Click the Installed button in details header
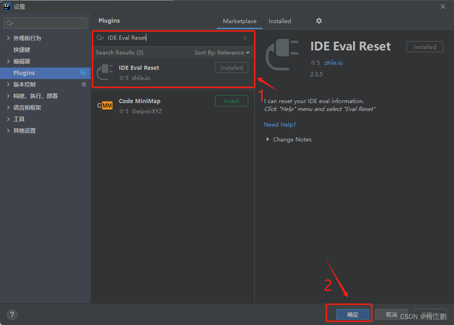 pyautogui.click(x=424, y=47)
